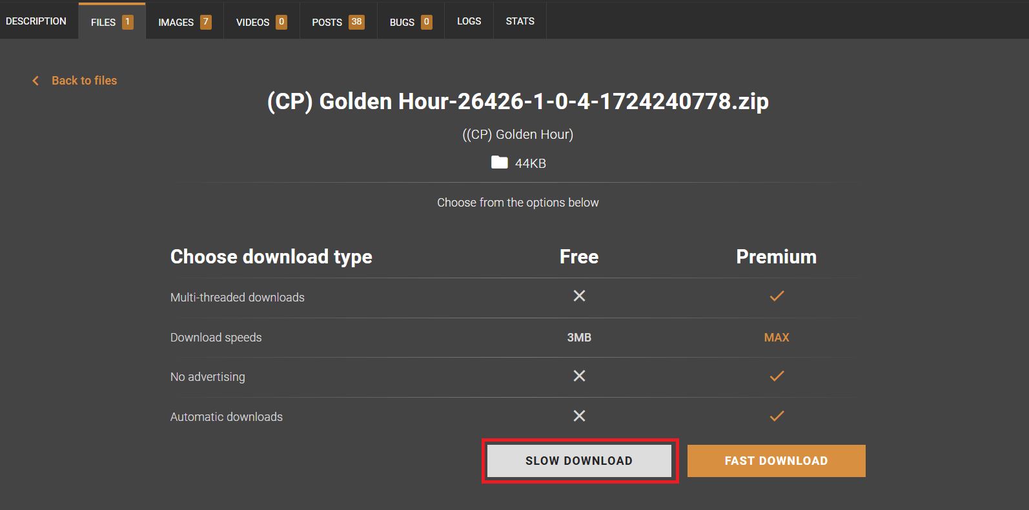
Task: Open the Videos tab
Action: point(261,22)
